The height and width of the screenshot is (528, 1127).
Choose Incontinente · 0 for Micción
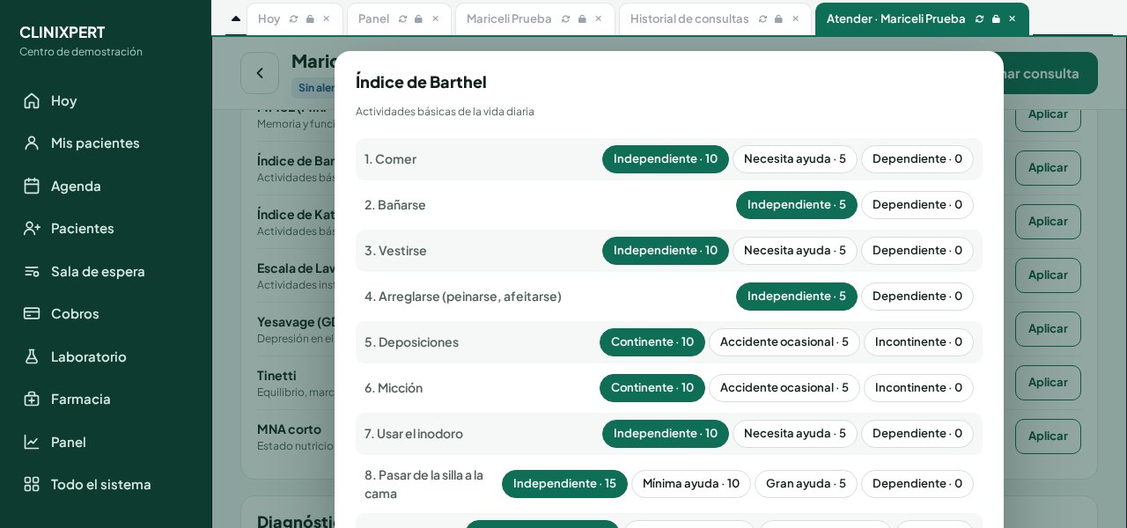tap(918, 388)
